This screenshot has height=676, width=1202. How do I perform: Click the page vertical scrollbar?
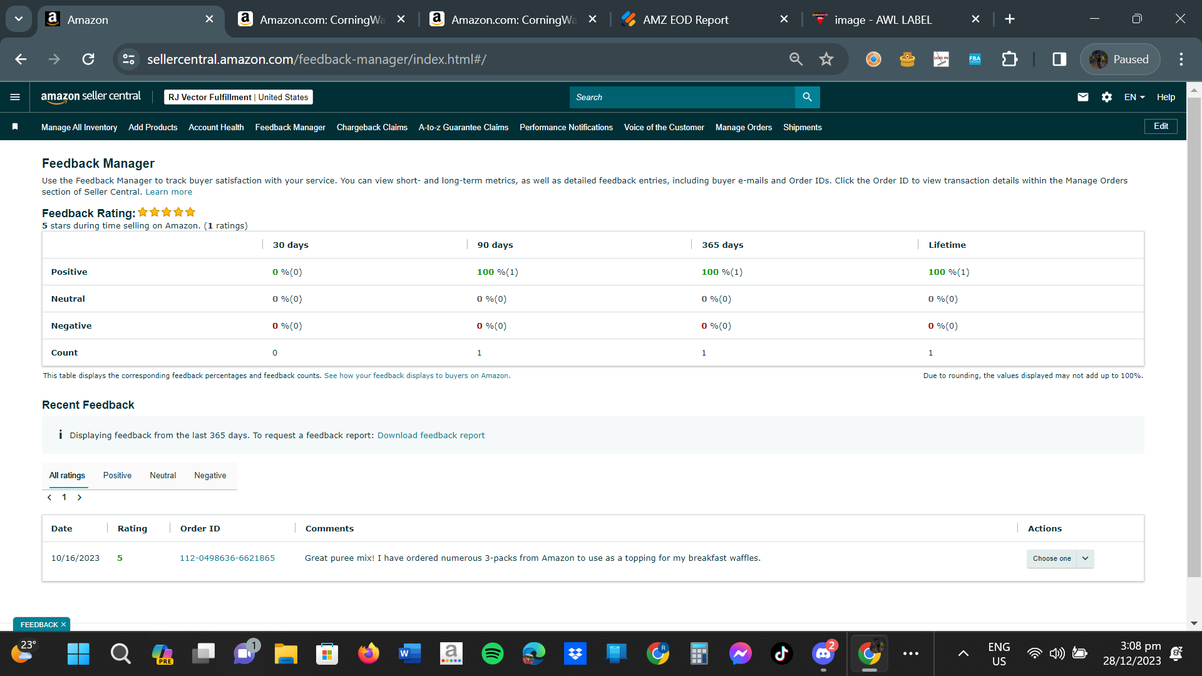1194,338
